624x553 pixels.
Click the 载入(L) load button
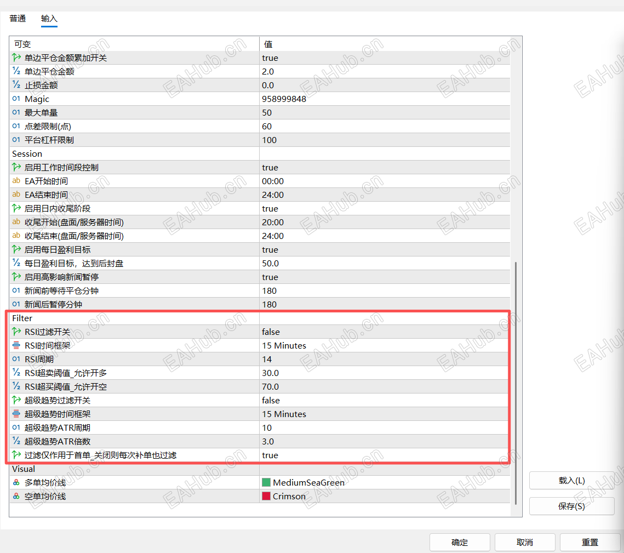571,481
